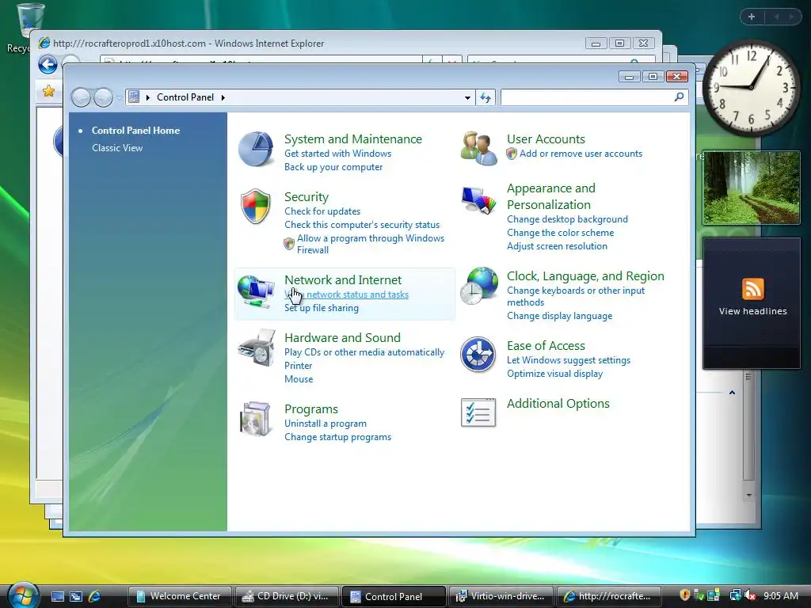The width and height of the screenshot is (811, 608).
Task: Click the analog clock gadget
Action: coord(751,87)
